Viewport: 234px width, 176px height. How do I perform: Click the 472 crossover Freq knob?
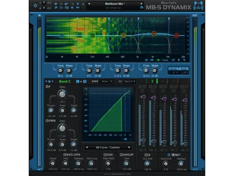click(x=89, y=70)
